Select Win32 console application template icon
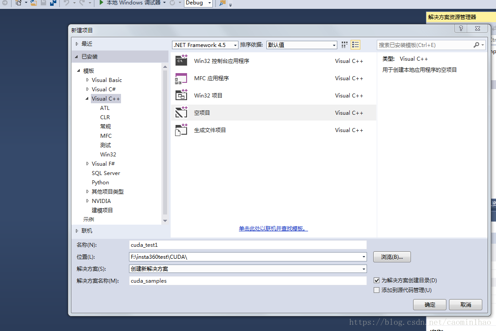 pos(181,60)
